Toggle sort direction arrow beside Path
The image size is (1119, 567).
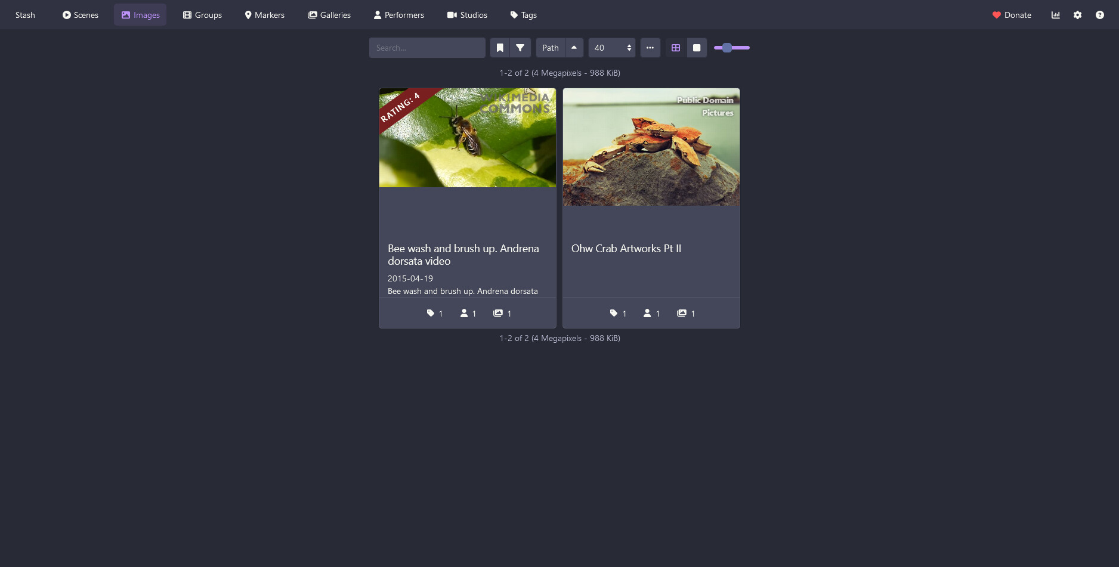point(574,48)
